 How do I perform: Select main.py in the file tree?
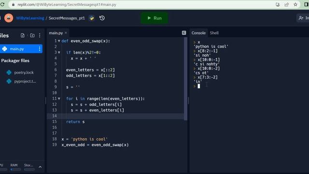(x=21, y=49)
